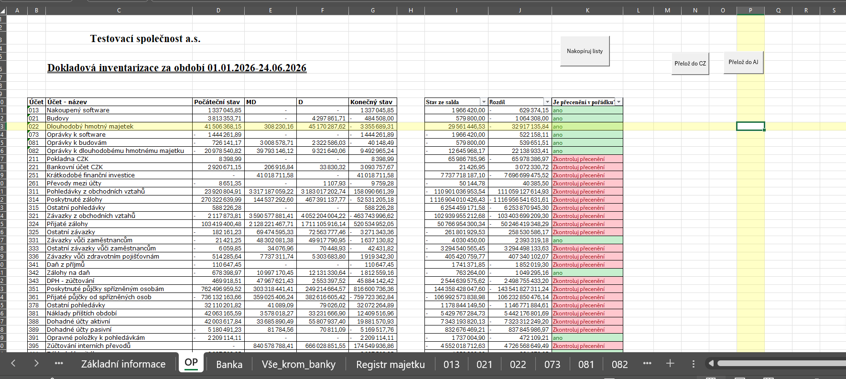
Task: Select the Zúčtování interních převodů cell
Action: pos(119,346)
